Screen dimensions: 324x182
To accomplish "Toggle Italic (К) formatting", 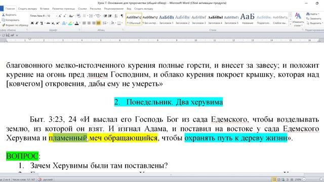I will tap(37, 23).
